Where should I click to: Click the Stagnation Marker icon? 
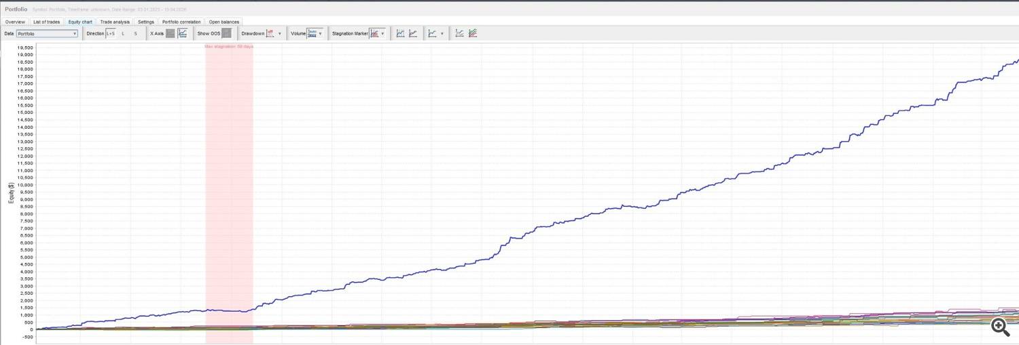374,33
